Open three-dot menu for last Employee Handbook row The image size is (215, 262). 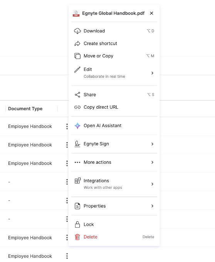[x=67, y=256]
